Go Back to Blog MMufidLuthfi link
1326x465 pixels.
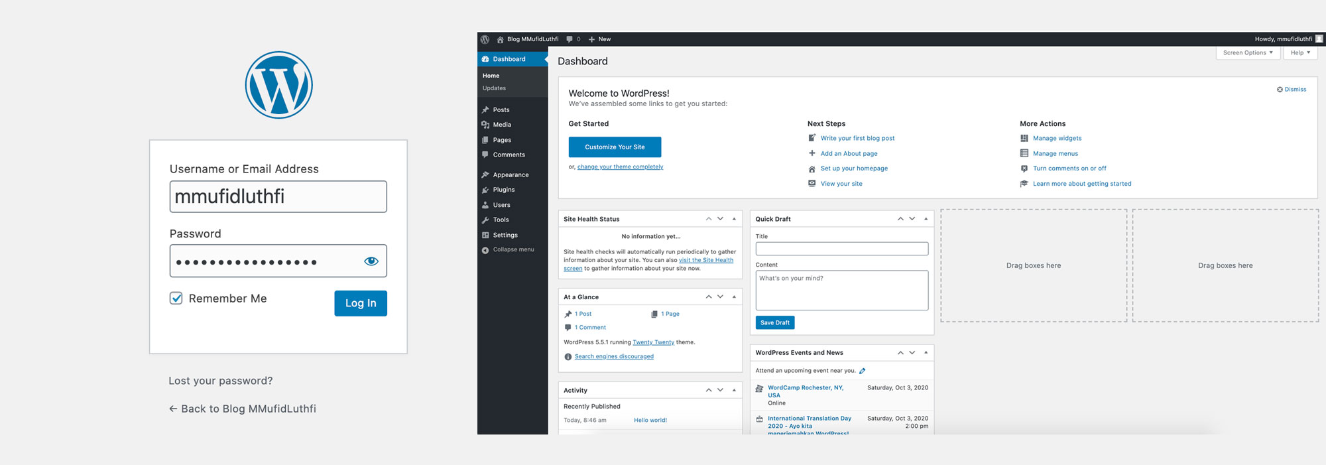tap(243, 409)
